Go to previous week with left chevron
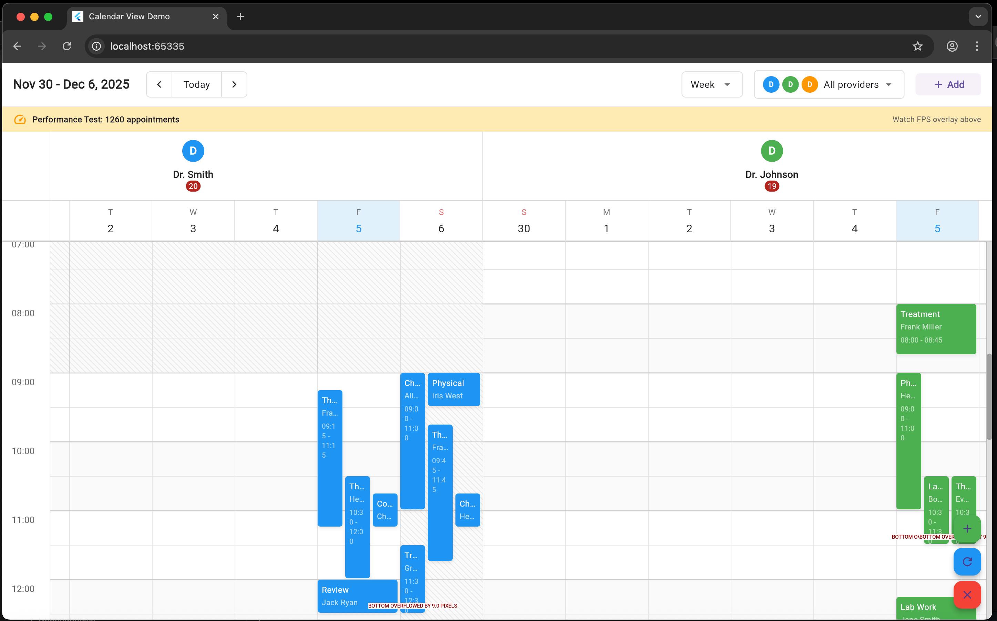997x621 pixels. tap(159, 85)
